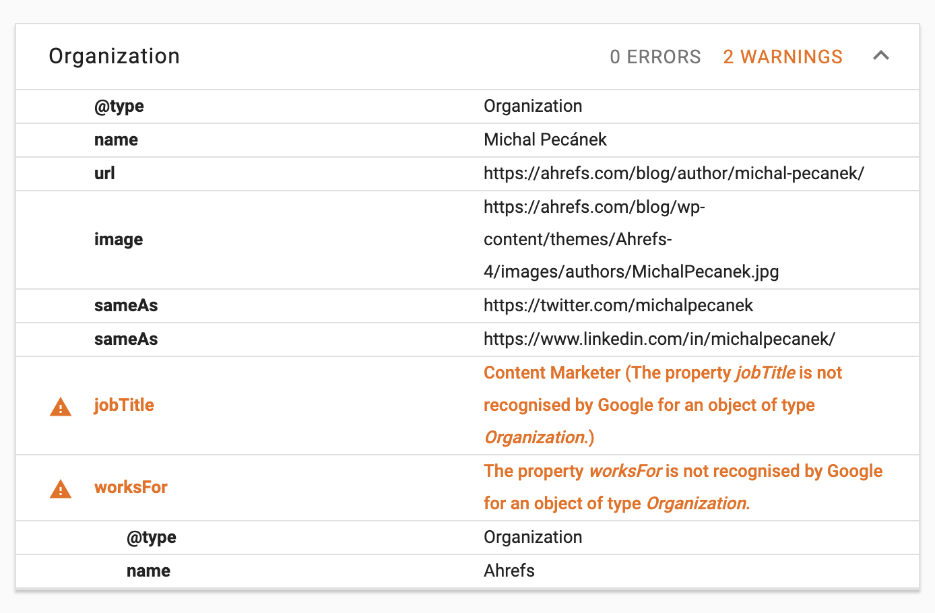
Task: Click the nested Organization @type row
Action: (x=152, y=537)
